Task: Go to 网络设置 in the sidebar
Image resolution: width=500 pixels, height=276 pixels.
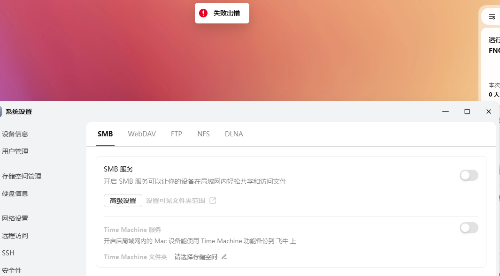Action: [16, 218]
